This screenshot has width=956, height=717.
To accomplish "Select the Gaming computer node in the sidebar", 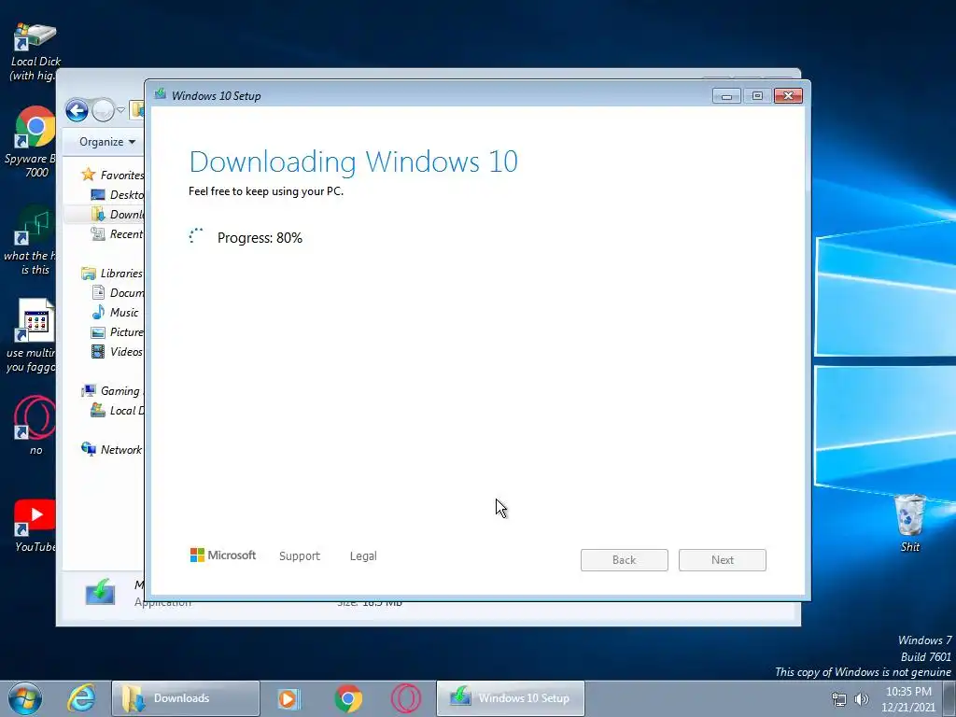I will [112, 391].
